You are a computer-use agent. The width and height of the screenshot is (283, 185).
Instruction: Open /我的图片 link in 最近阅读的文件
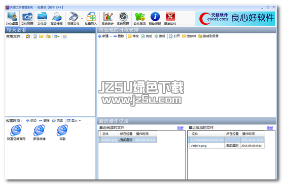point(126,140)
